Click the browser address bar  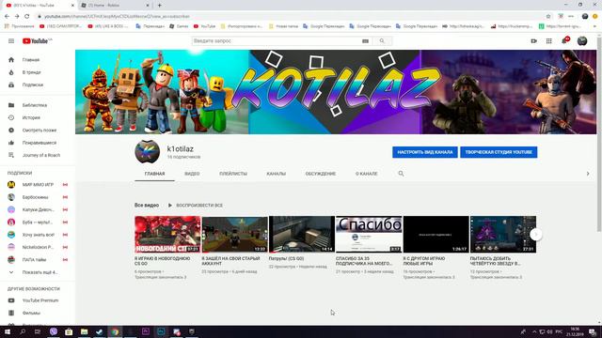pos(288,16)
